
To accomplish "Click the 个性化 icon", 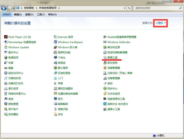I will click(x=55, y=58).
